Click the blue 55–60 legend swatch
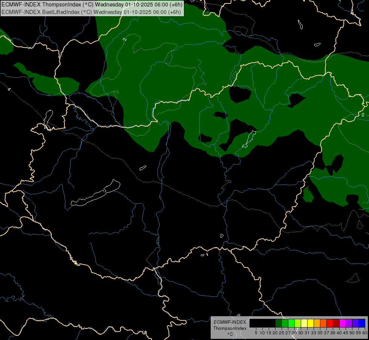369x340 pixels. [x=362, y=323]
